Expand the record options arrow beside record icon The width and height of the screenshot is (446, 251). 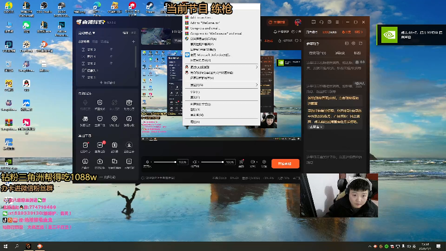[x=256, y=162]
